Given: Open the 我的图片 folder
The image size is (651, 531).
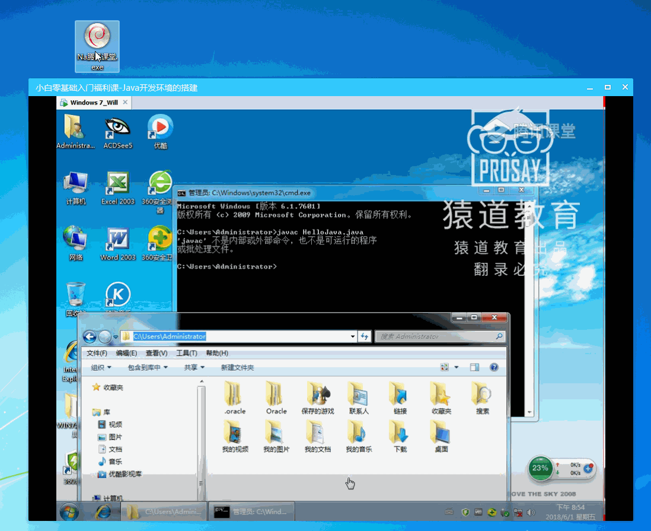Looking at the screenshot, I should click(276, 436).
